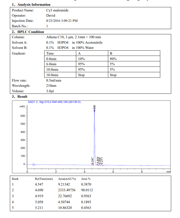180x218 pixels.
Task: Select 'in 100% Acetonitrile' text
Action: pyautogui.click(x=87, y=42)
